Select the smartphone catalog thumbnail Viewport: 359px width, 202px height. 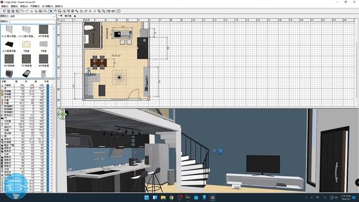26,74
